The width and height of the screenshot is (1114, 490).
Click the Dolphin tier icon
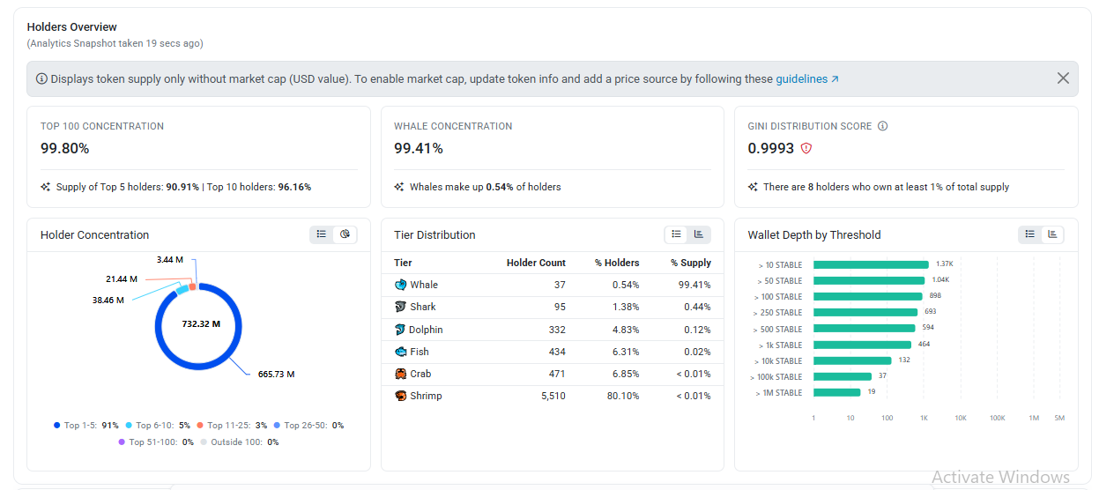tap(401, 330)
